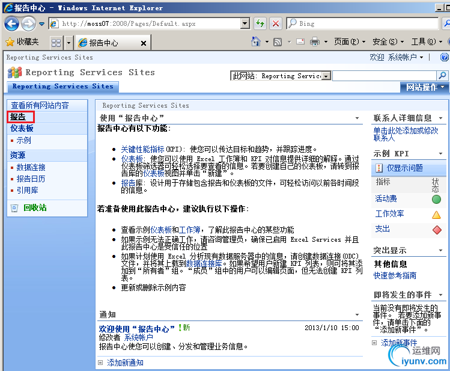Open the 示例 dashboard link

click(23, 141)
